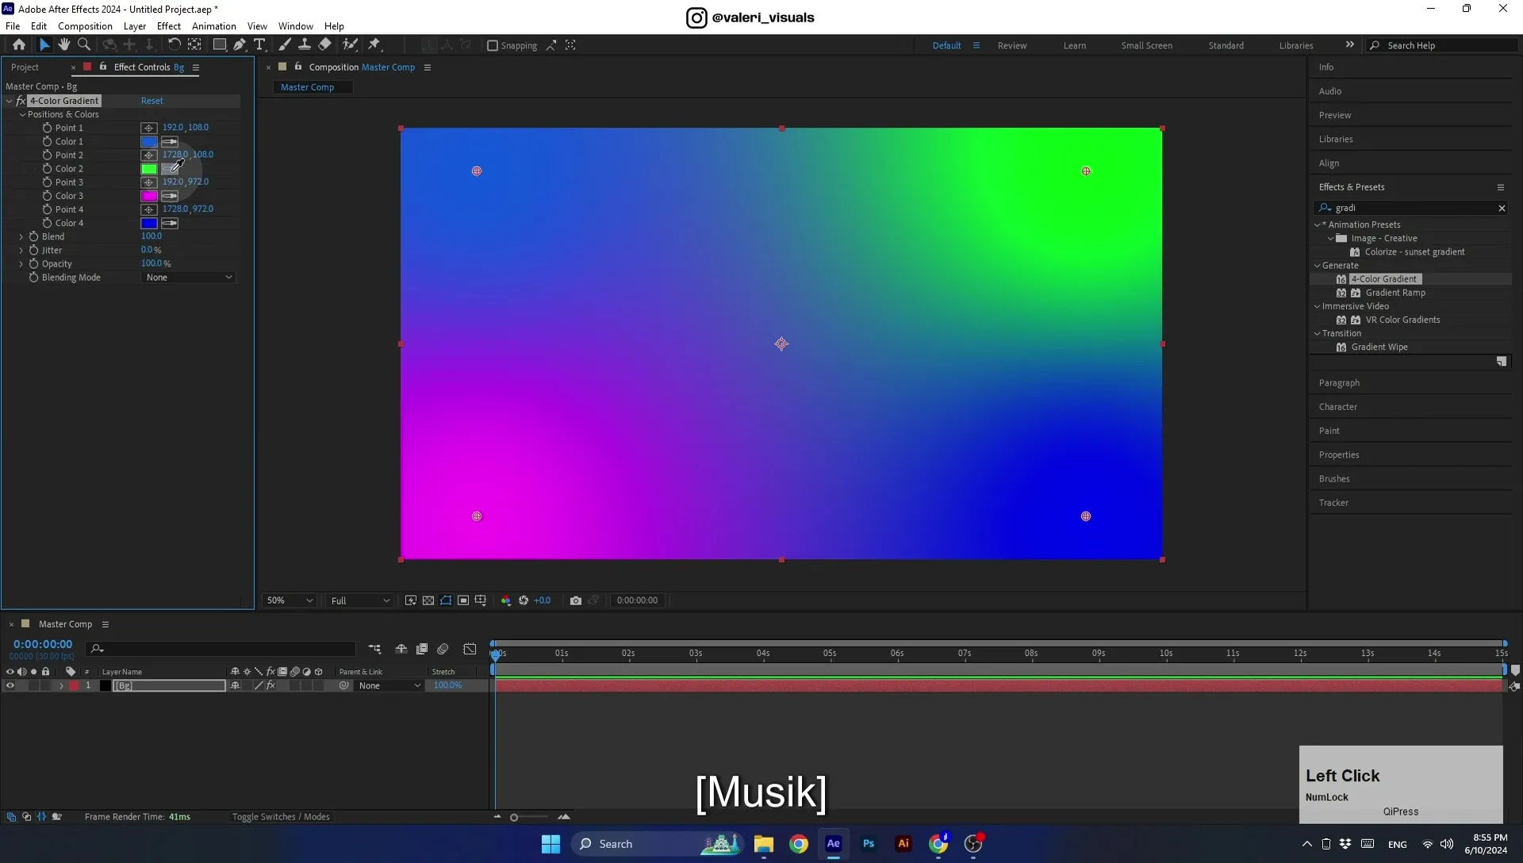This screenshot has width=1523, height=863.
Task: Open the Animation menu
Action: tap(214, 26)
